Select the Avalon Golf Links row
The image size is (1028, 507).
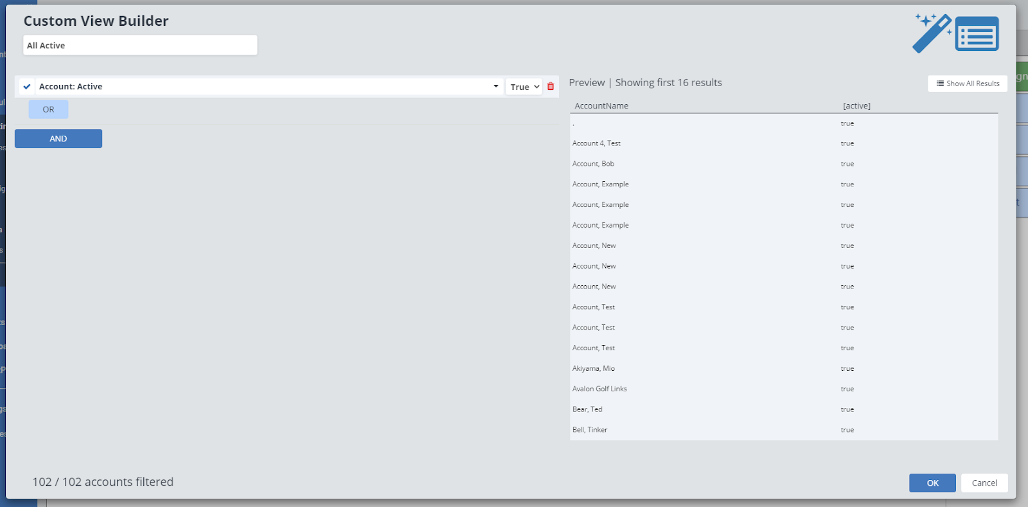599,389
